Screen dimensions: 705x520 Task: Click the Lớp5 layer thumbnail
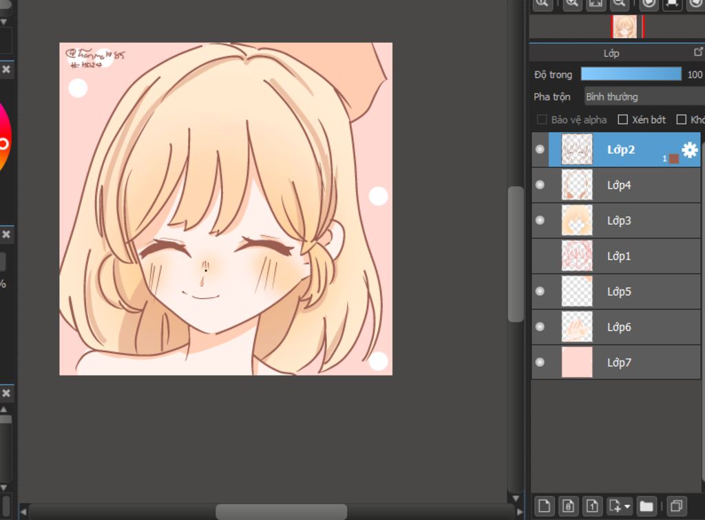[578, 292]
